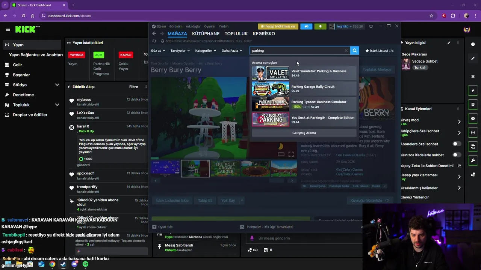Screen dimensions: 481x270
Task: Open Yayın bilgisi three-dot menu
Action: pyautogui.click(x=458, y=43)
